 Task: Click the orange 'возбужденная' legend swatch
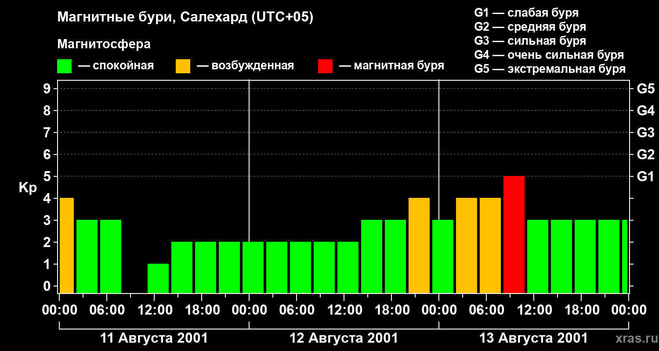183,66
